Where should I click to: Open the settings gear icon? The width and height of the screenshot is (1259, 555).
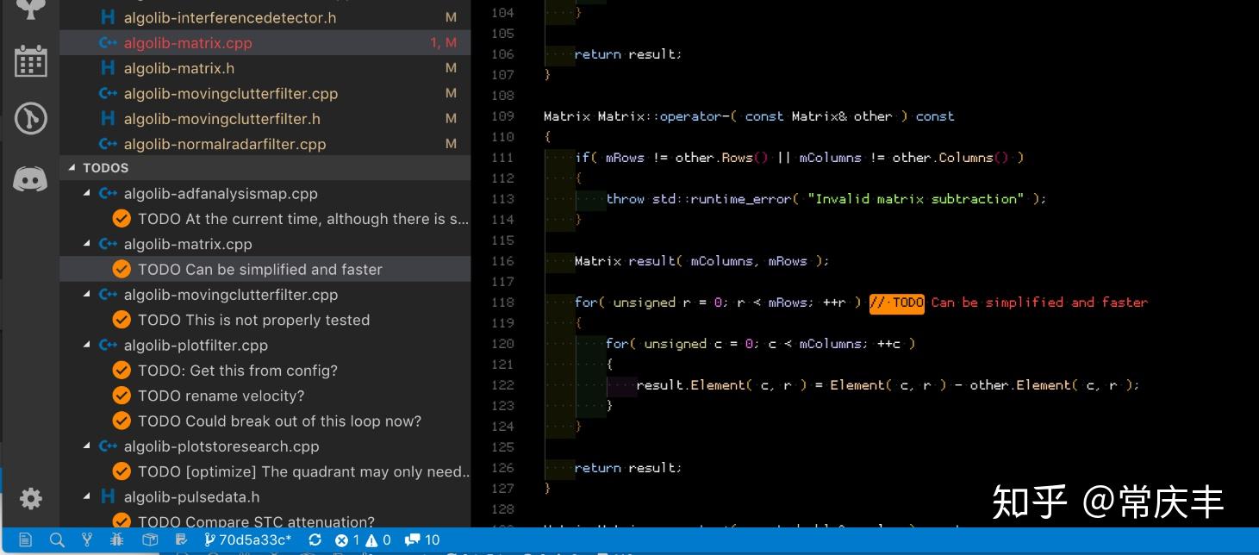click(30, 498)
